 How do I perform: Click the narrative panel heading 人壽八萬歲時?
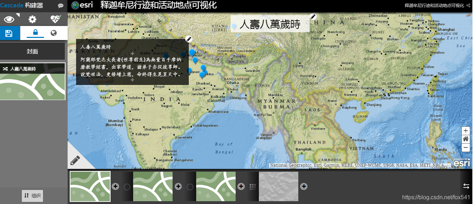(x=95, y=47)
